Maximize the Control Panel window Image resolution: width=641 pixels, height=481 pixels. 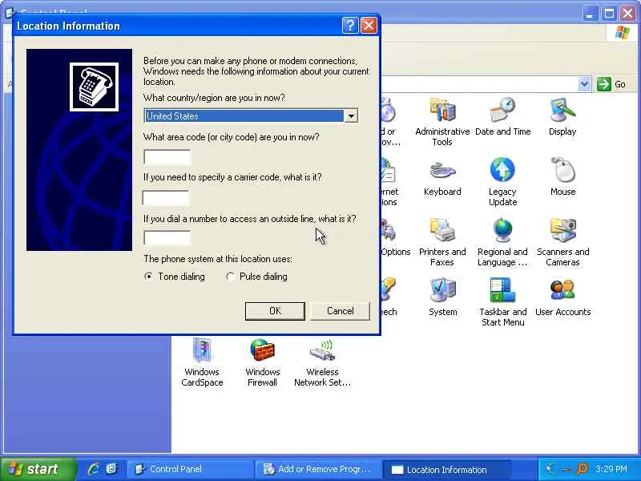[609, 14]
